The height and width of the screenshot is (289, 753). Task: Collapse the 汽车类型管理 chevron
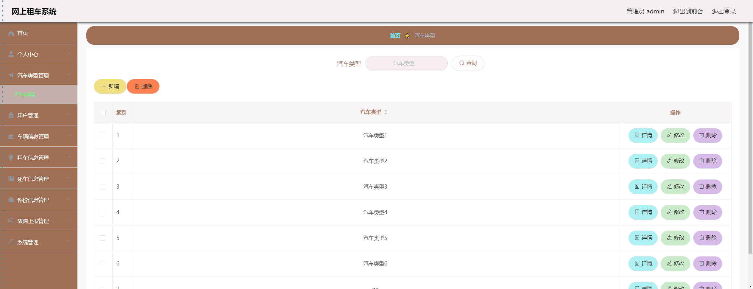coord(69,74)
